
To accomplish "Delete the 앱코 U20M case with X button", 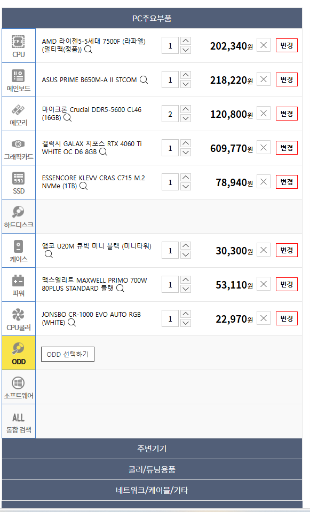I will tap(263, 250).
